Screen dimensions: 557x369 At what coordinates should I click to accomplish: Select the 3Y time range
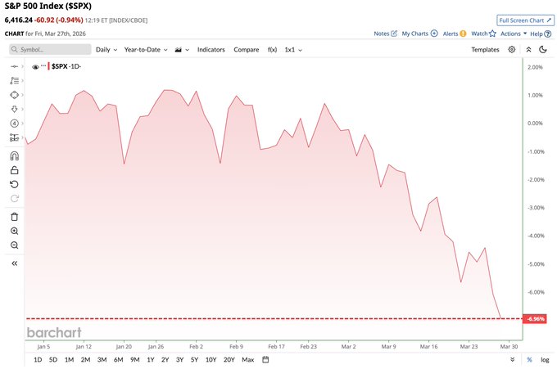click(x=179, y=360)
